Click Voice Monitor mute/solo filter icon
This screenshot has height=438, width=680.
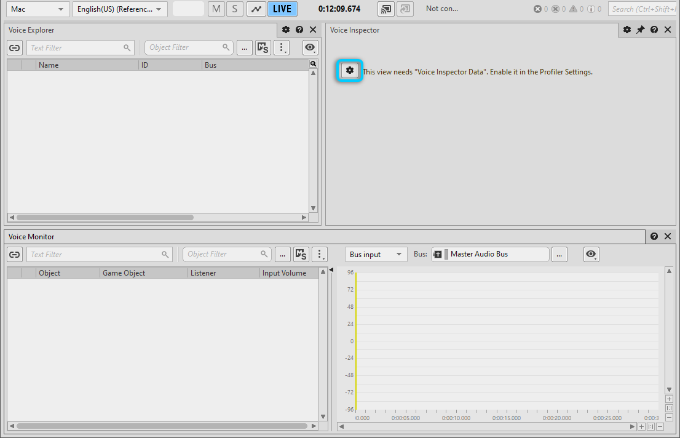tap(301, 255)
